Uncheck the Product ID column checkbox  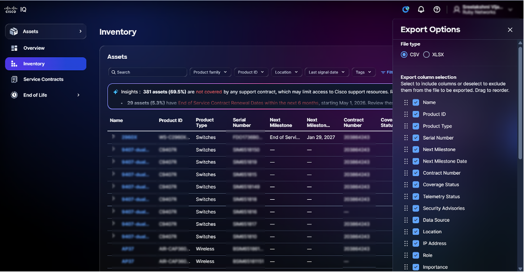pos(416,114)
